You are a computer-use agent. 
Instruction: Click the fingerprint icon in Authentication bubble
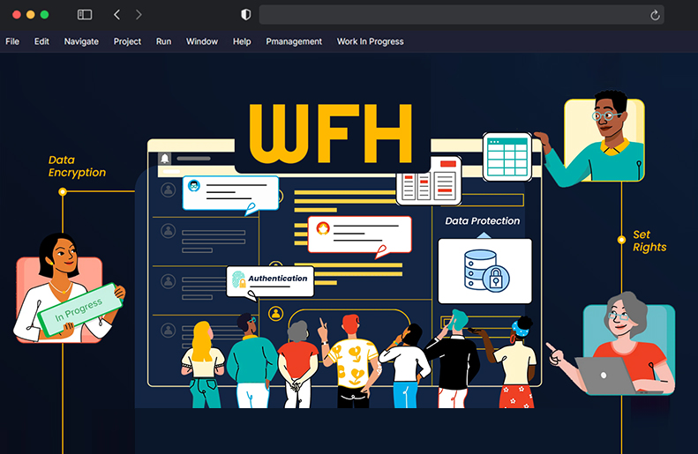pyautogui.click(x=239, y=279)
